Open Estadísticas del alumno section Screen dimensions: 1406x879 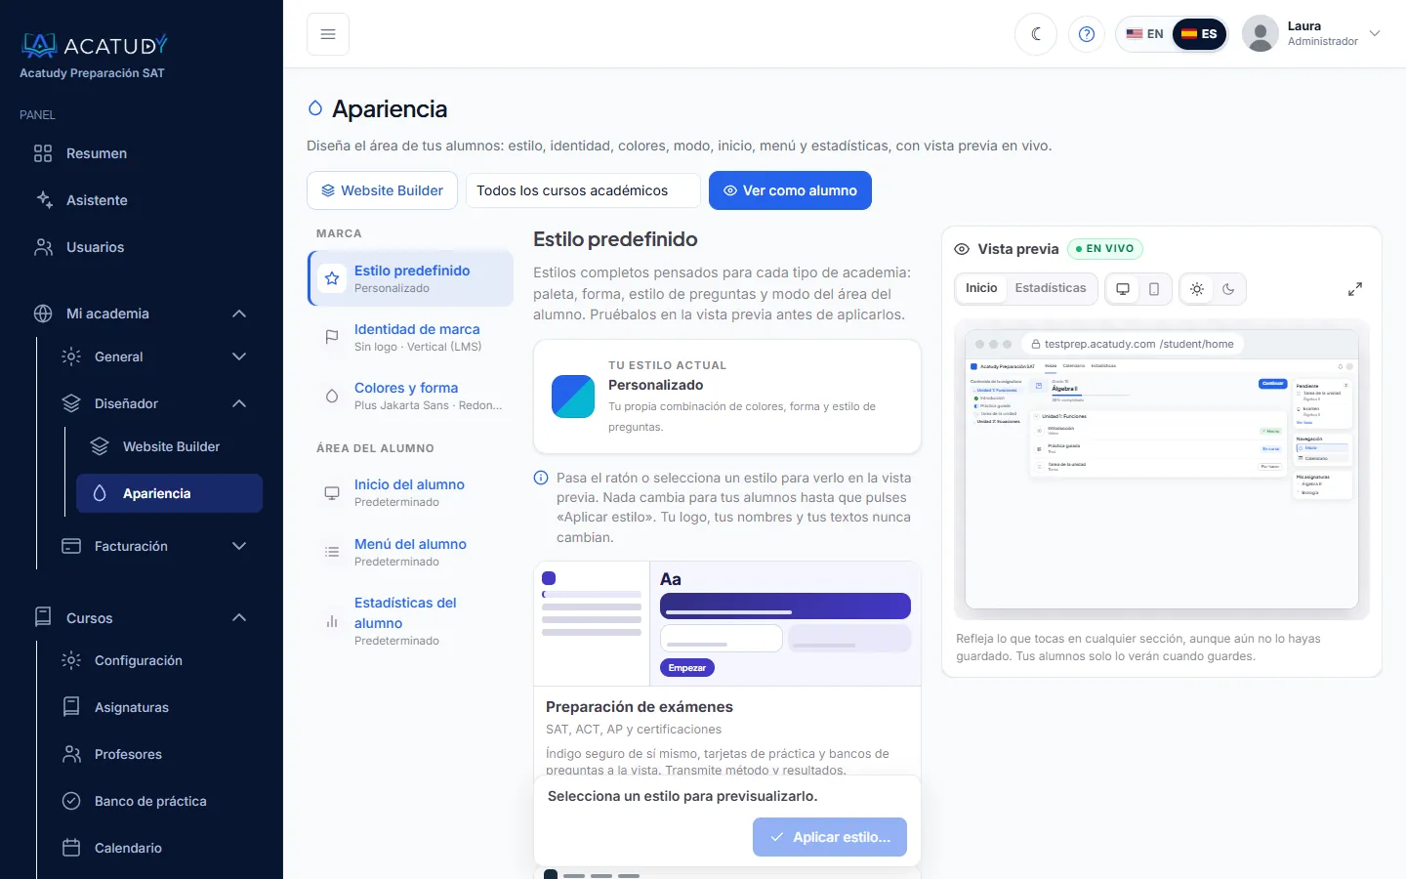click(x=410, y=620)
